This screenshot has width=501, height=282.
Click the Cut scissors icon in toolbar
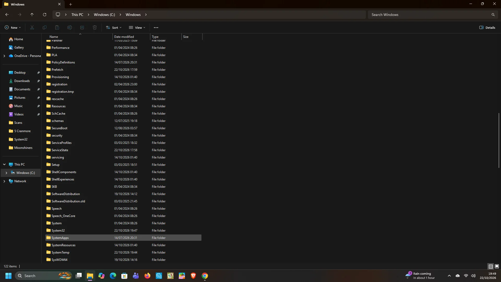pyautogui.click(x=32, y=27)
